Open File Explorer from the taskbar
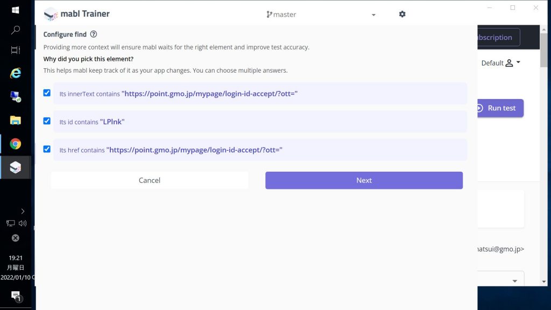 pyautogui.click(x=16, y=120)
